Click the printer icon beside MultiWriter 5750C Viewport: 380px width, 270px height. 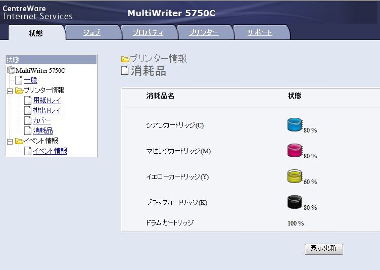11,70
